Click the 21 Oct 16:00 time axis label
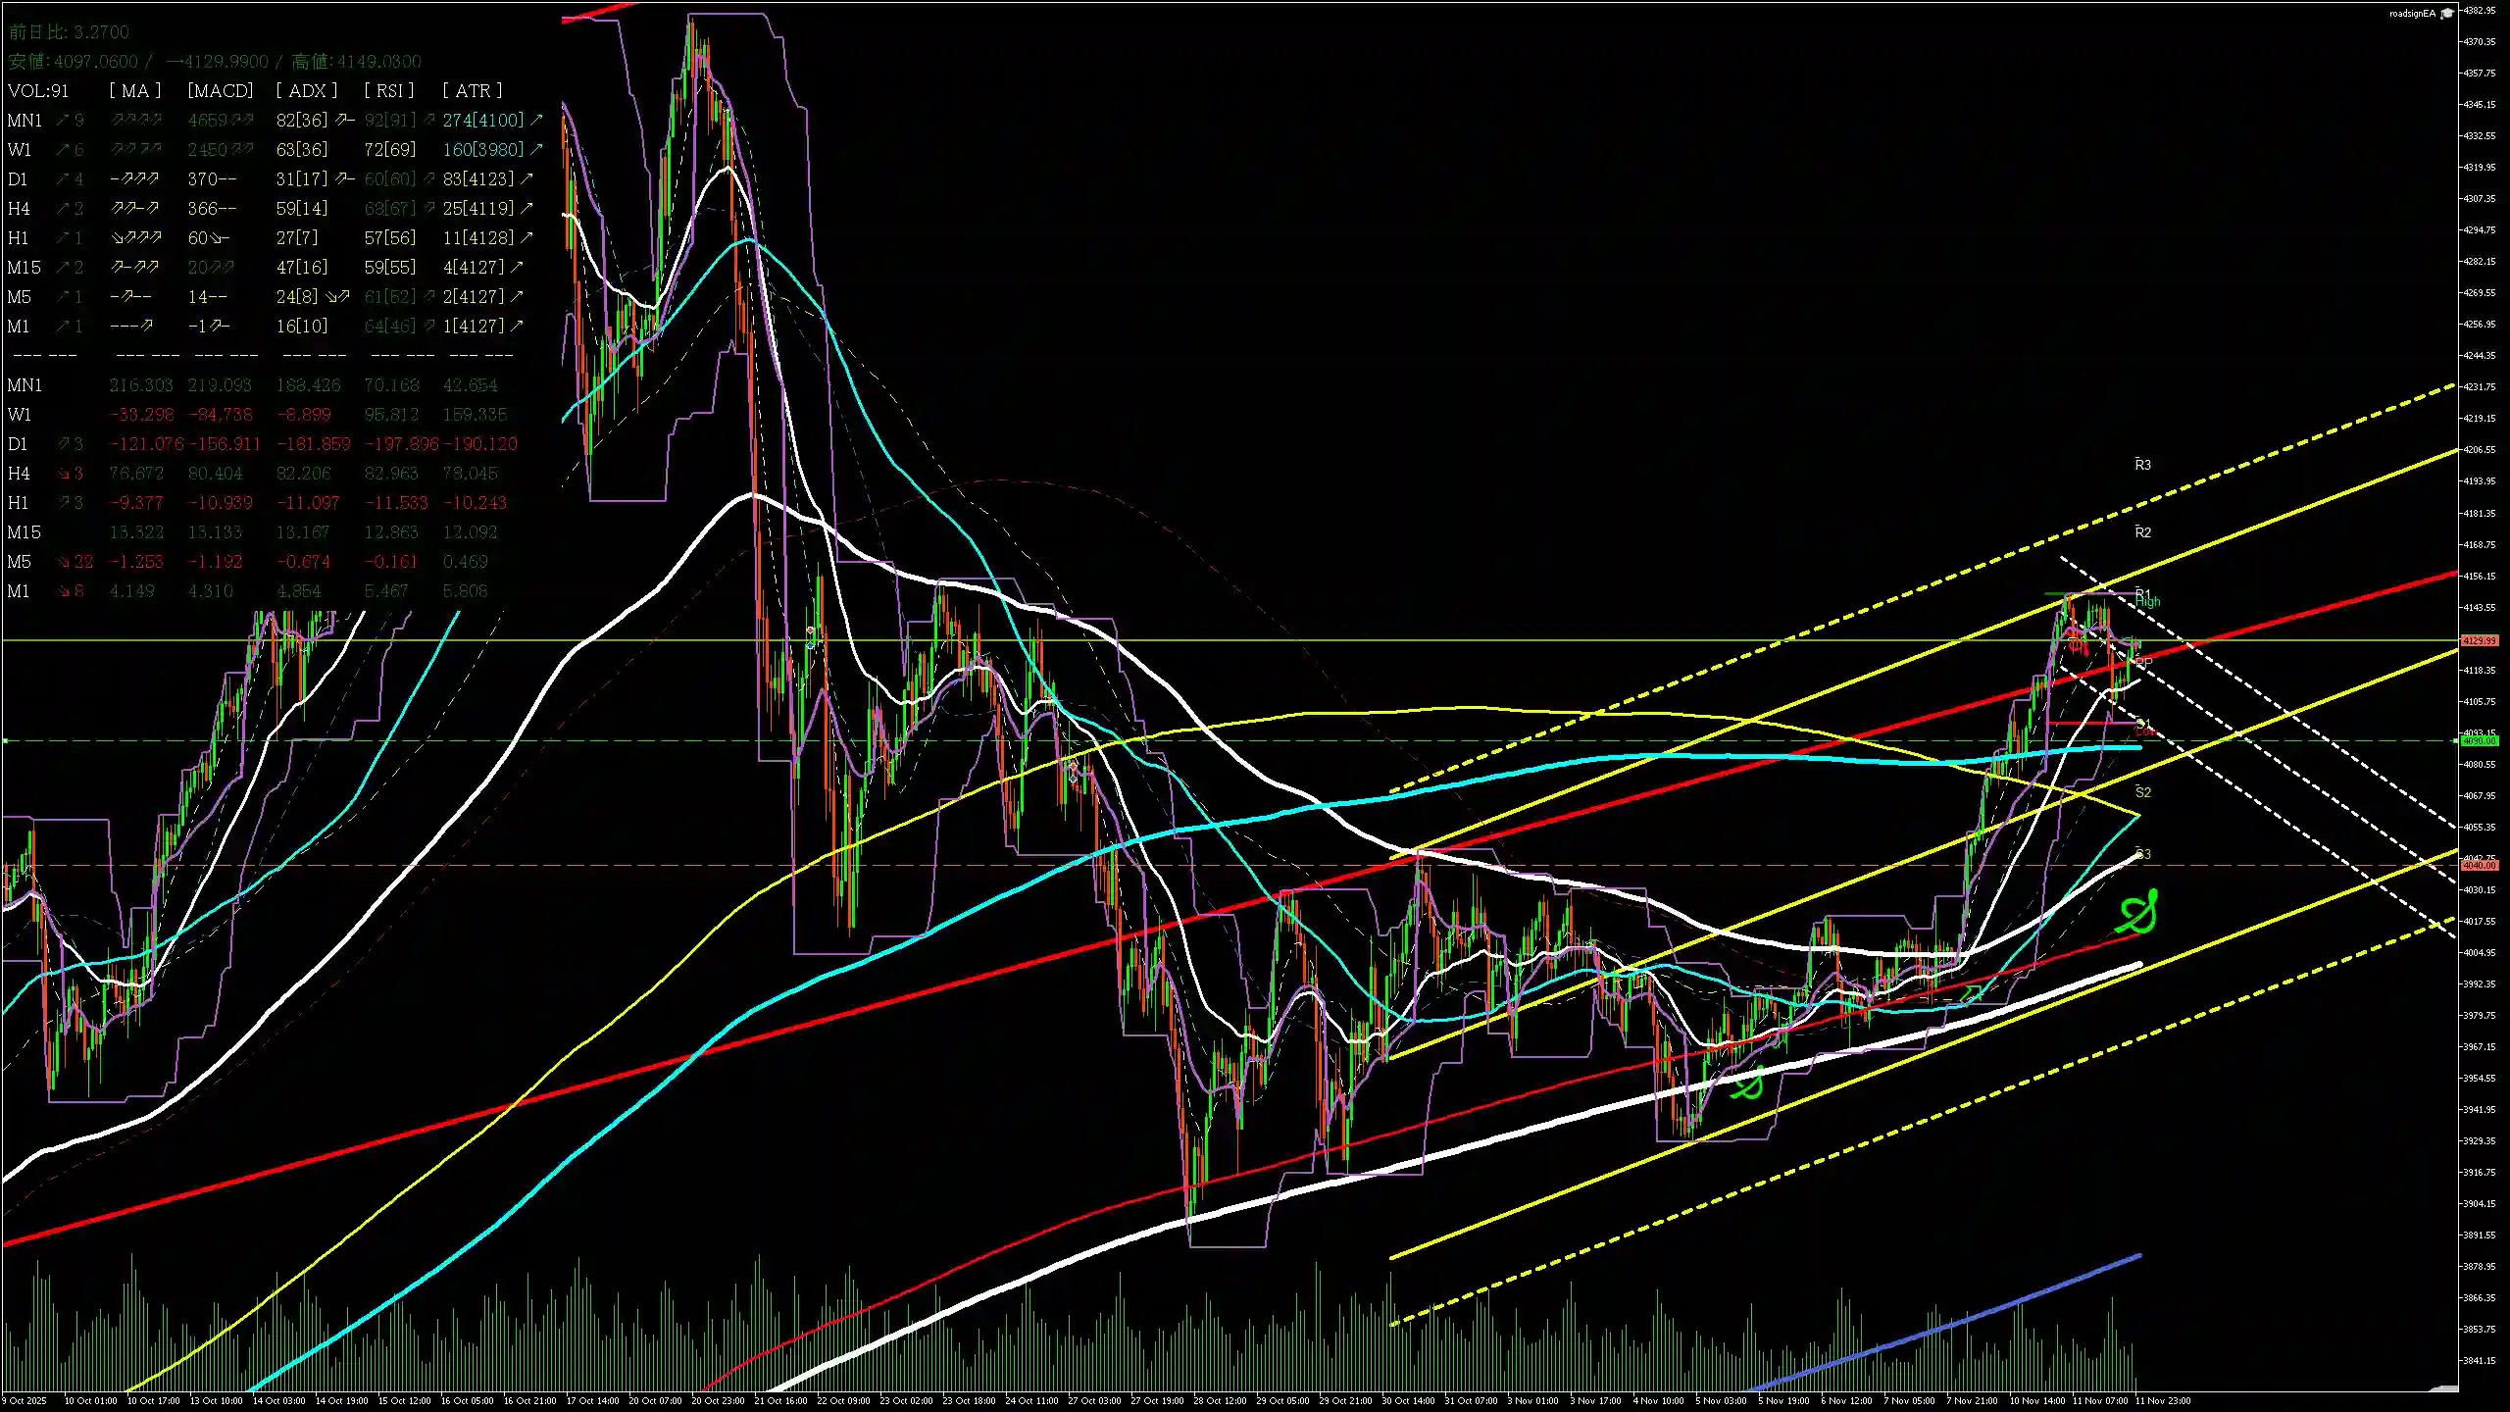2510x1412 pixels. click(x=780, y=1400)
